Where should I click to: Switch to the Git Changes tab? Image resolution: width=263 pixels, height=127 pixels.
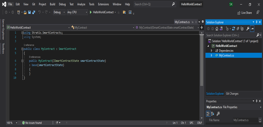tap(232, 94)
